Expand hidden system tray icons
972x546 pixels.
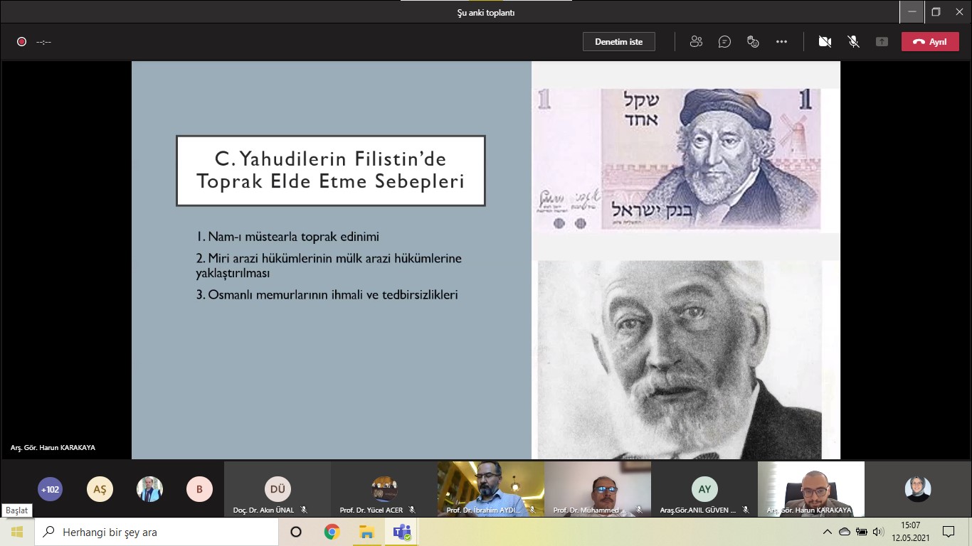(x=828, y=531)
